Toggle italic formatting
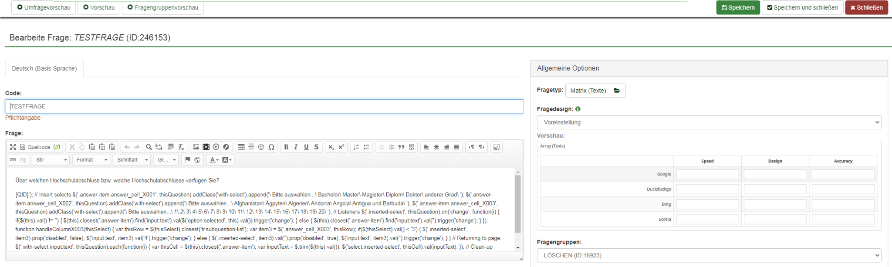The height and width of the screenshot is (267, 892). [296, 147]
